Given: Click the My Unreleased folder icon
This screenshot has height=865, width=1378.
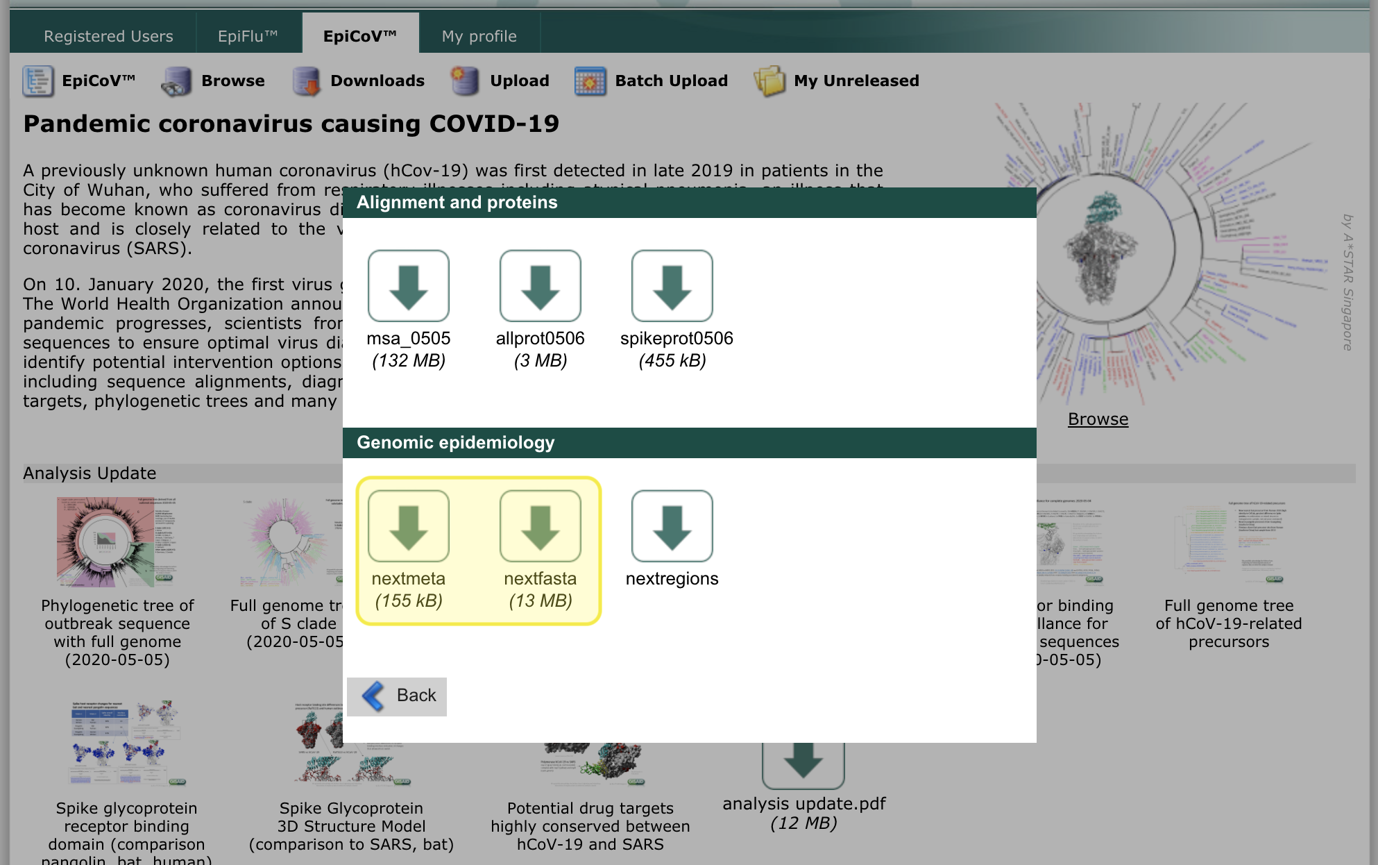Looking at the screenshot, I should pos(769,81).
